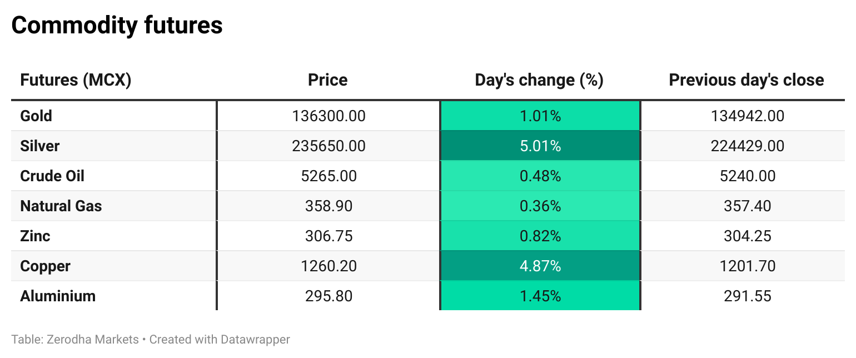Click the Previous day's close header
The image size is (856, 358).
746,80
